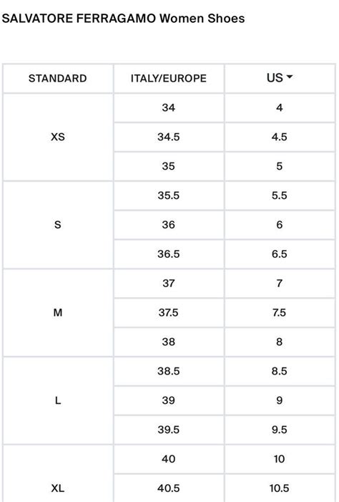The height and width of the screenshot is (502, 339).
Task: Click the Italy/Europe size 36.5 cell
Action: (169, 254)
